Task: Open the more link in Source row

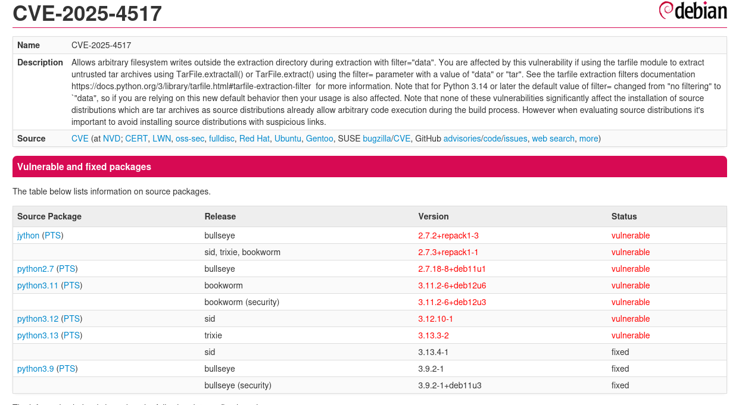Action: [588, 139]
